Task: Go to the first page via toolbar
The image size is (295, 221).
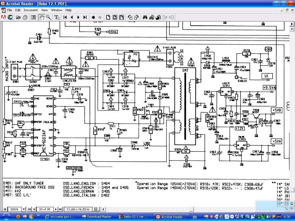Action: [65, 17]
